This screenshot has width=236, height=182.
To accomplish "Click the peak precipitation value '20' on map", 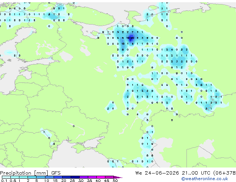I will [133, 38].
